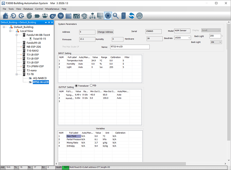Viewport: 231px width, 170px height.
Task: Open the Miscellaneous menu
Action: click(52, 8)
